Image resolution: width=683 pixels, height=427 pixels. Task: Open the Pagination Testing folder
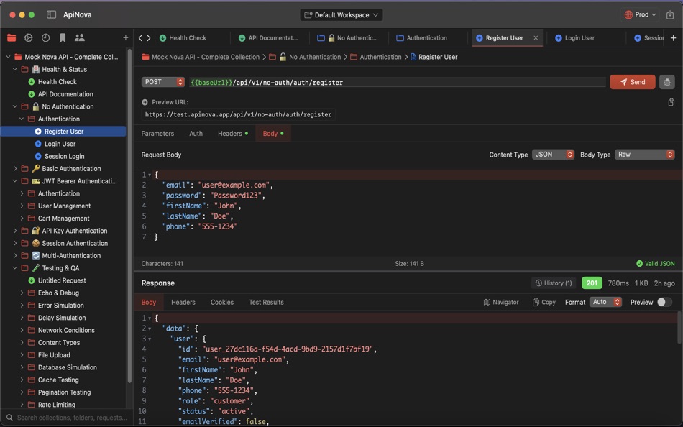point(64,392)
